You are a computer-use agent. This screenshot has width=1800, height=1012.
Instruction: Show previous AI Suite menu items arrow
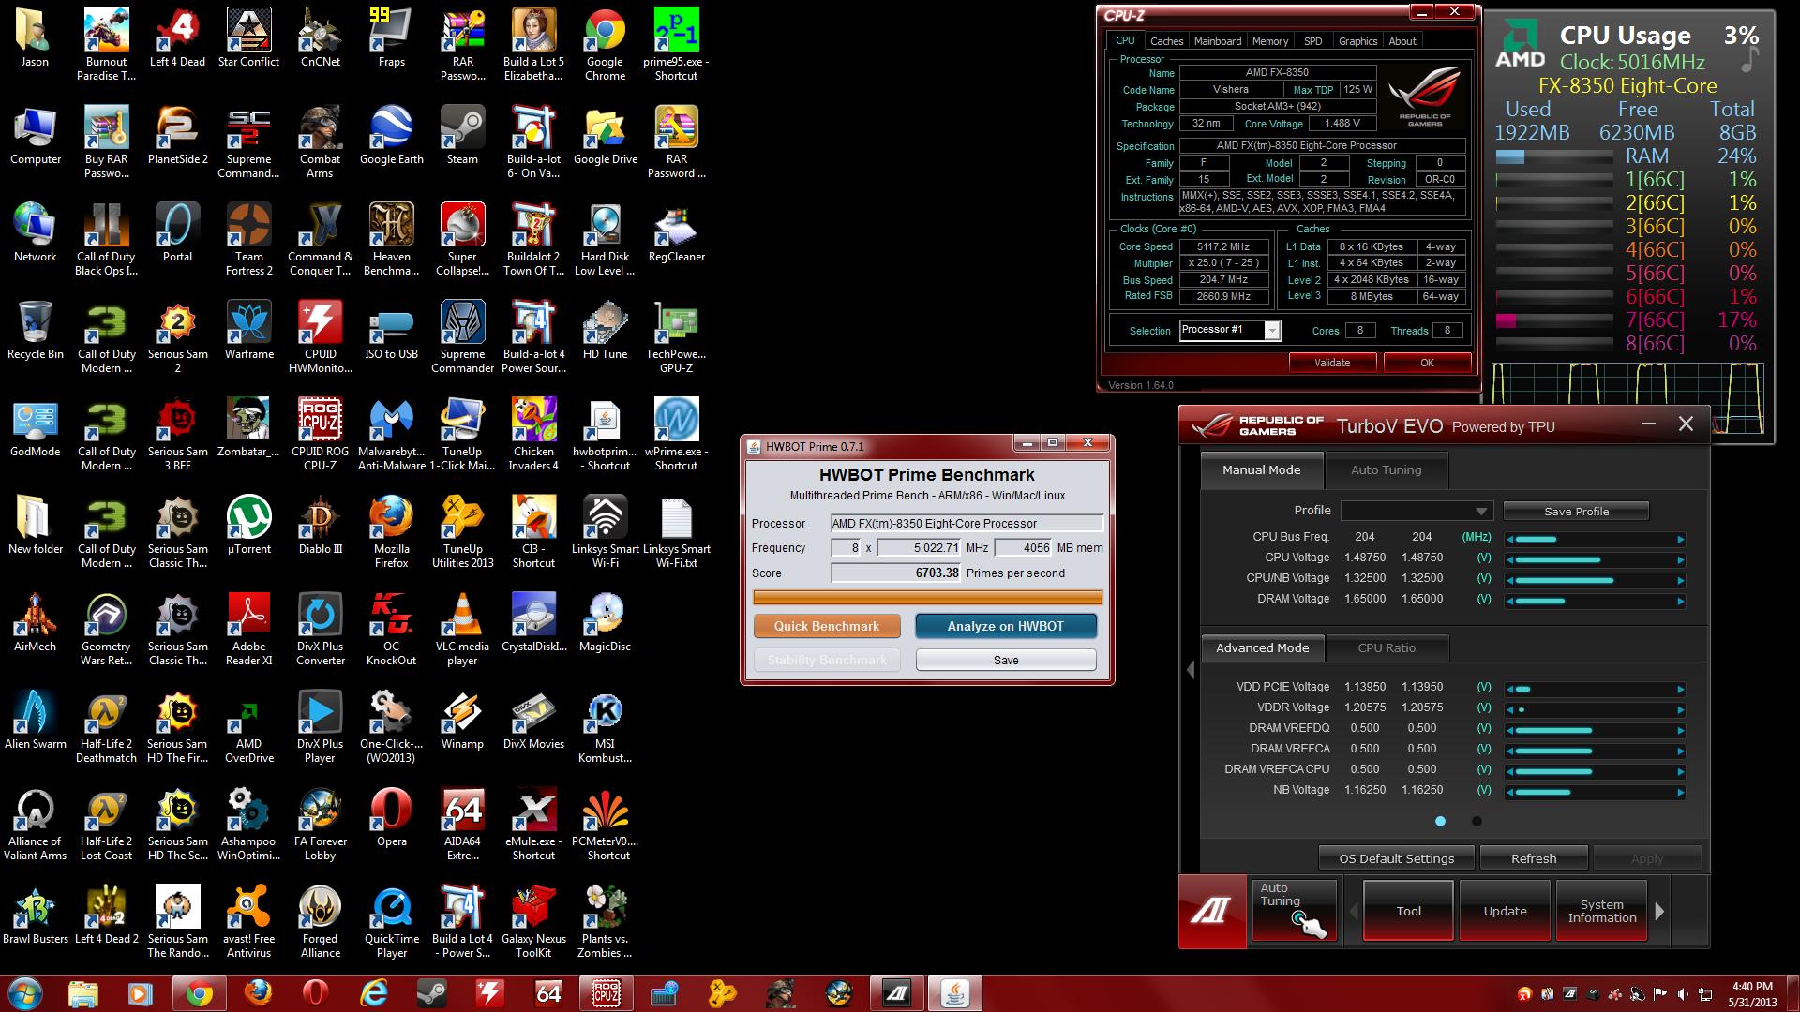tap(1353, 911)
